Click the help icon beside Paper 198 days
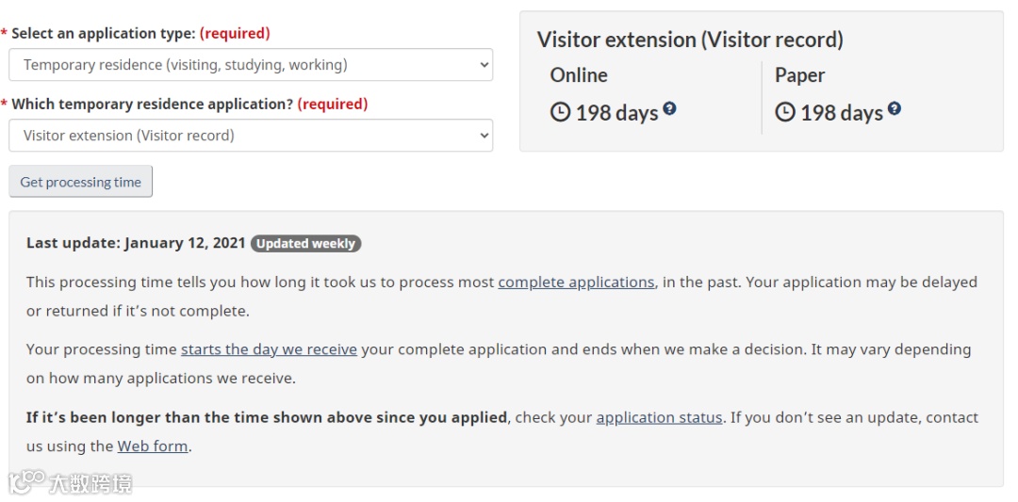Image resolution: width=1018 pixels, height=502 pixels. click(x=894, y=109)
